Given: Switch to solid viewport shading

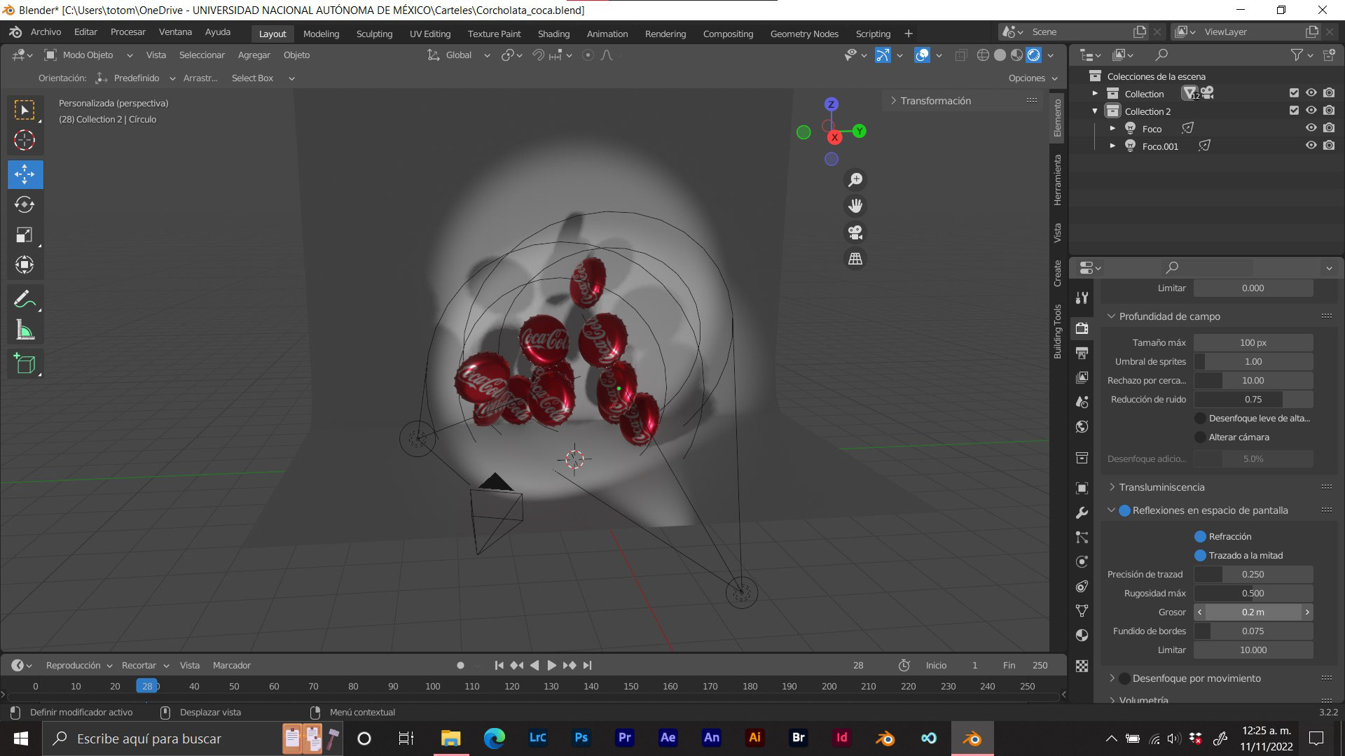Looking at the screenshot, I should (x=1000, y=55).
